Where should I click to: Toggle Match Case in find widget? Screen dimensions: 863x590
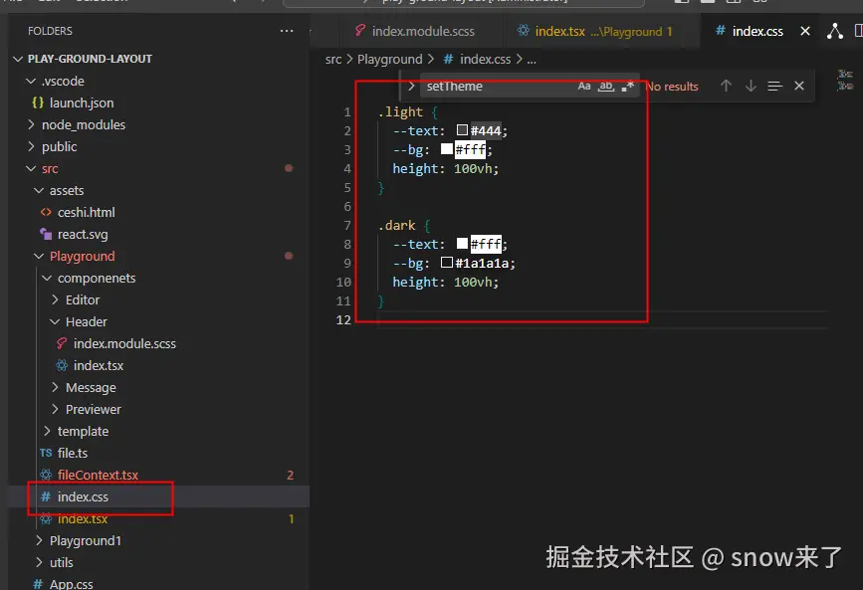[x=584, y=86]
